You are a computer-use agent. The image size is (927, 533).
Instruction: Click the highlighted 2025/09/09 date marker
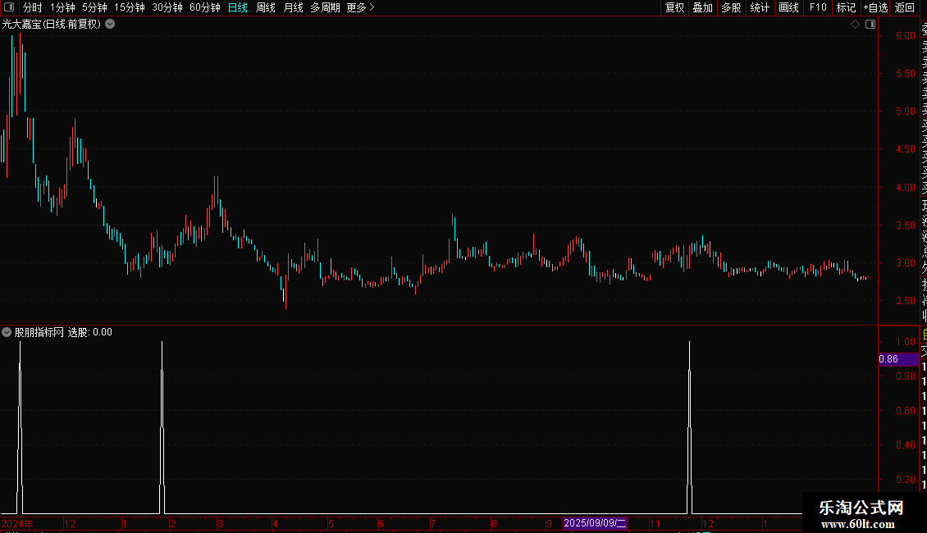(x=595, y=523)
